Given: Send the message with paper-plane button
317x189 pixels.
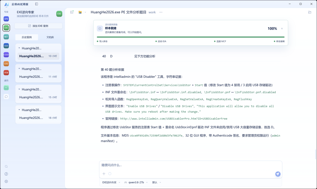Looking at the screenshot, I should coord(278,174).
